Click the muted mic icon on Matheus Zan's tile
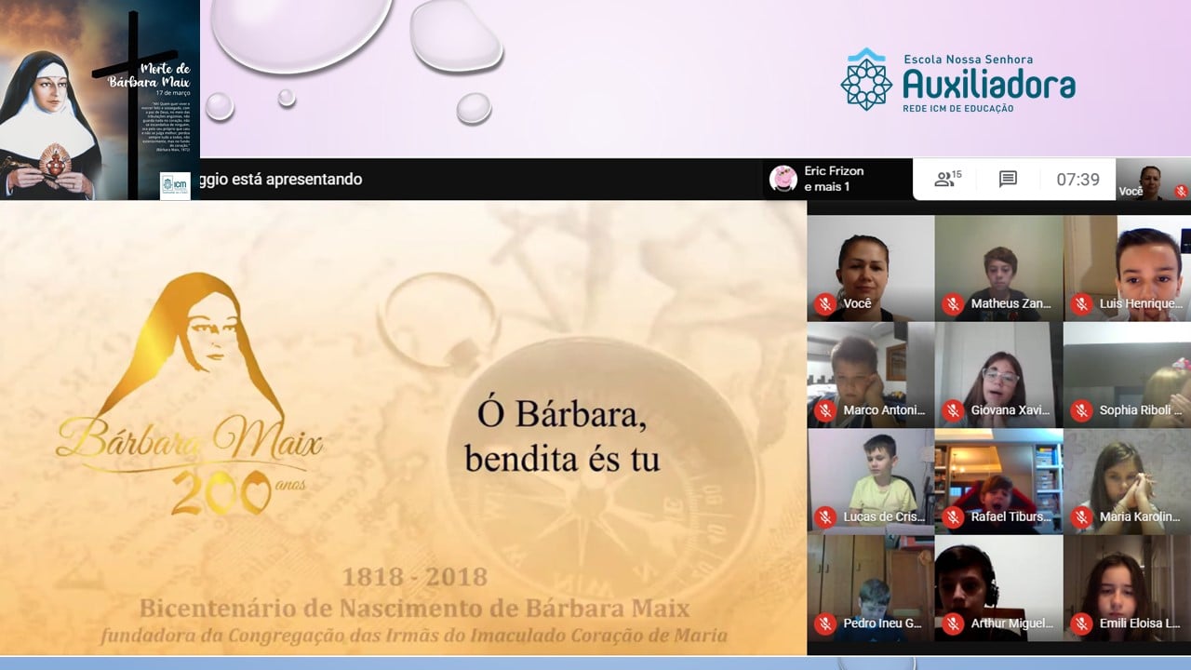Image resolution: width=1191 pixels, height=670 pixels. [x=952, y=304]
